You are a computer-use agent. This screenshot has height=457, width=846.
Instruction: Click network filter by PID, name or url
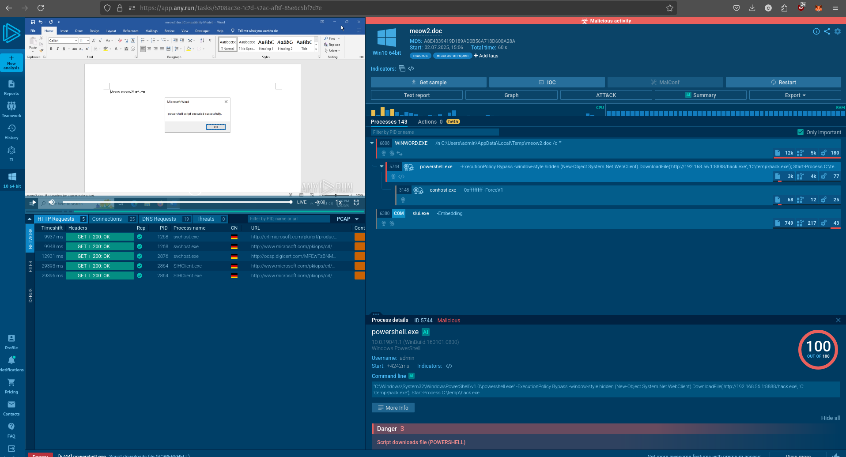(x=288, y=219)
